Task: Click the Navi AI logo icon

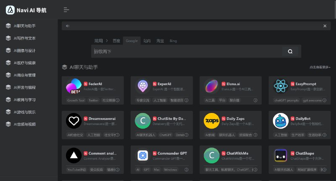Action: 10,10
